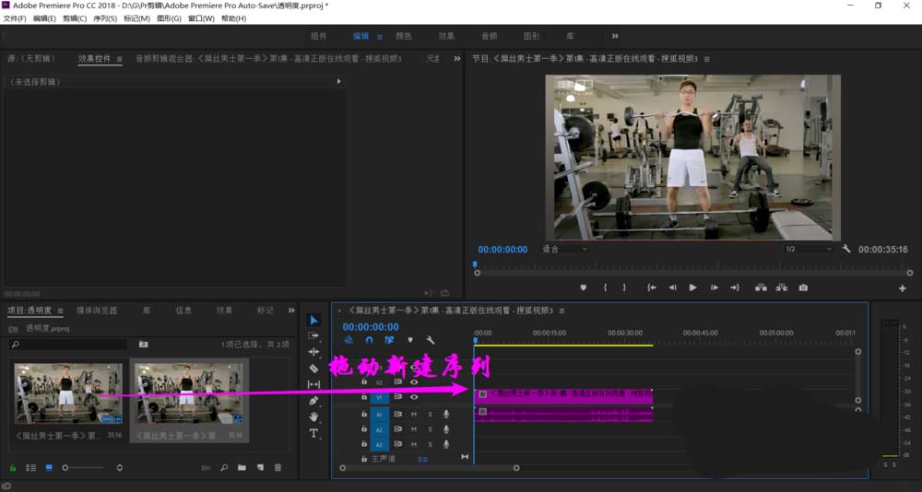
Task: Toggle lock on track A2
Action: pos(364,429)
